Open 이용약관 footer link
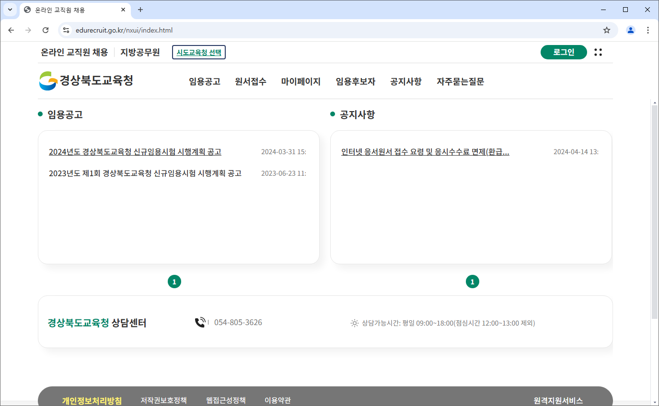The height and width of the screenshot is (406, 659). [277, 400]
